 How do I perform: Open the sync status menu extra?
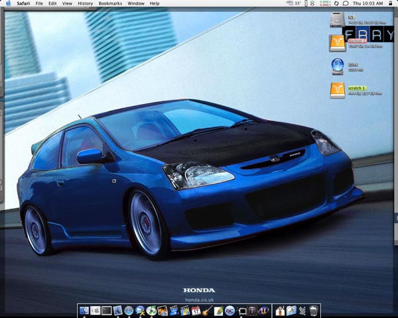point(336,3)
